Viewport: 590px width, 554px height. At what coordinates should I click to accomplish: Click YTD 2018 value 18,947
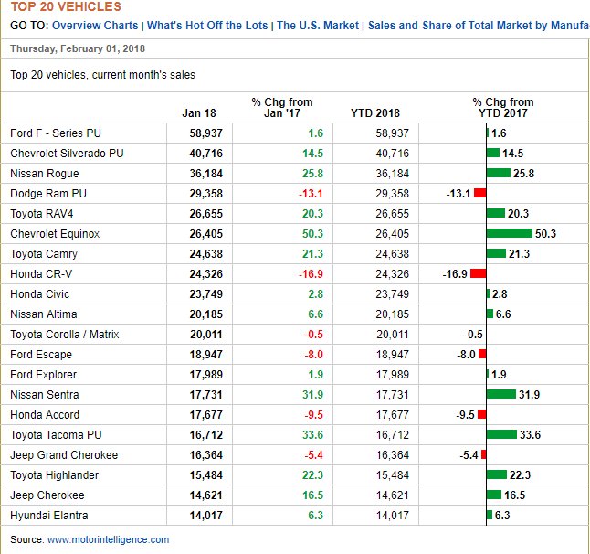click(x=392, y=355)
